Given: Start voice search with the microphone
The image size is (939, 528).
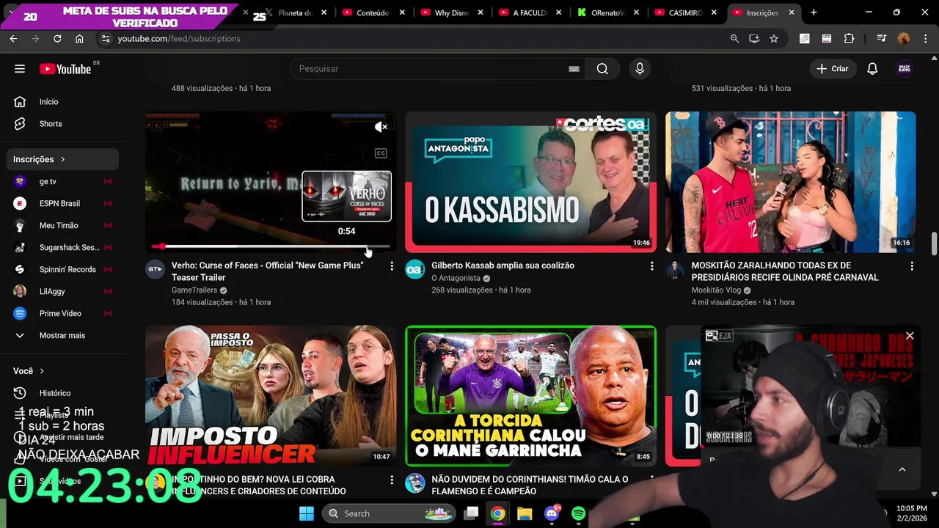Looking at the screenshot, I should pyautogui.click(x=640, y=69).
